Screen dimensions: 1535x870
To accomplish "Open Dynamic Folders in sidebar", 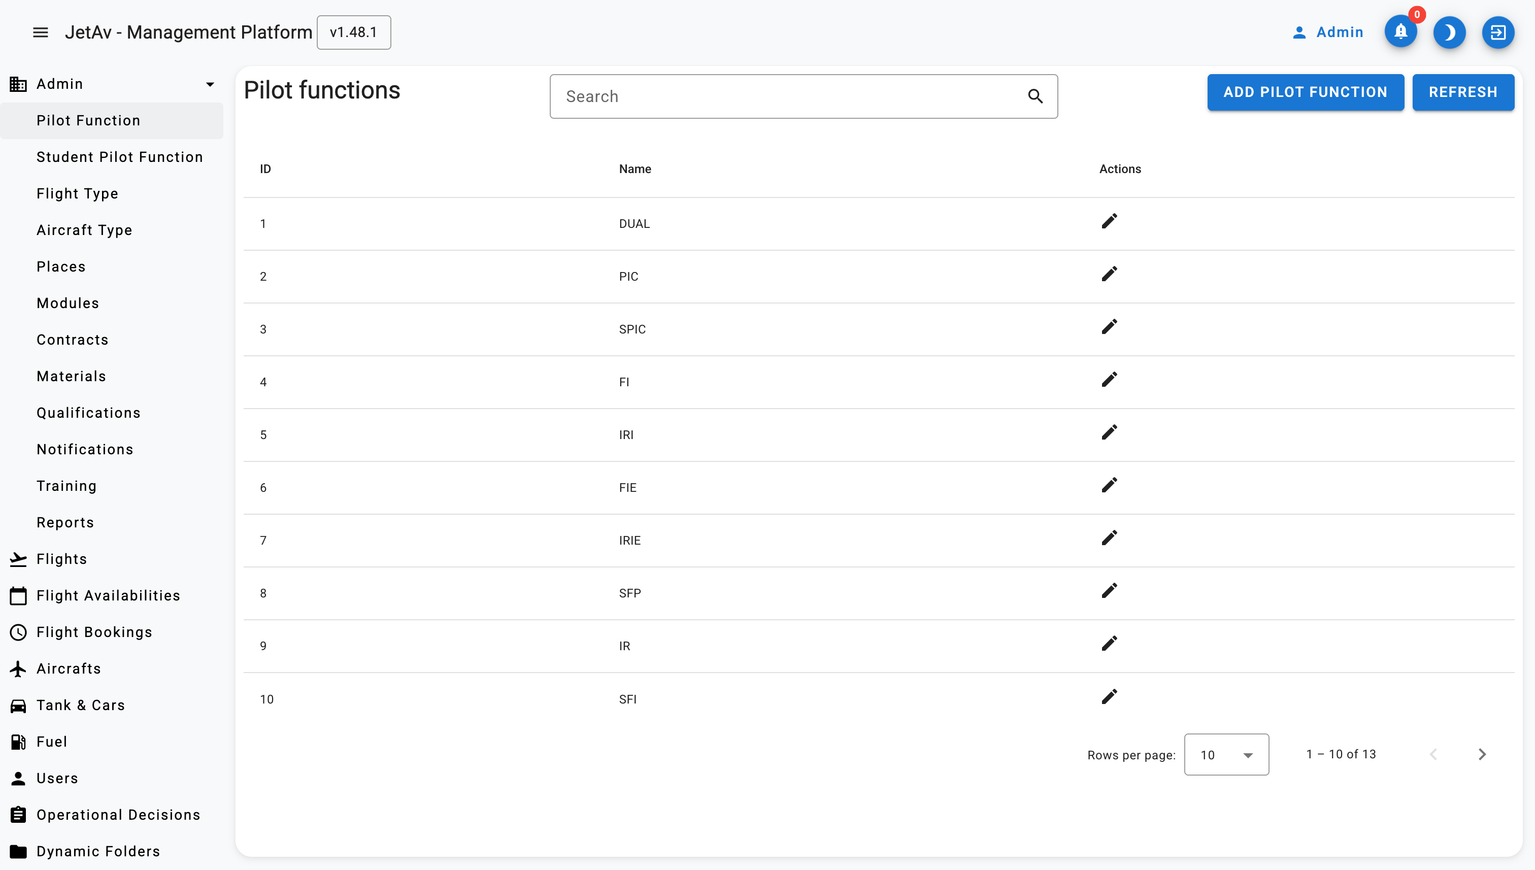I will tap(98, 852).
